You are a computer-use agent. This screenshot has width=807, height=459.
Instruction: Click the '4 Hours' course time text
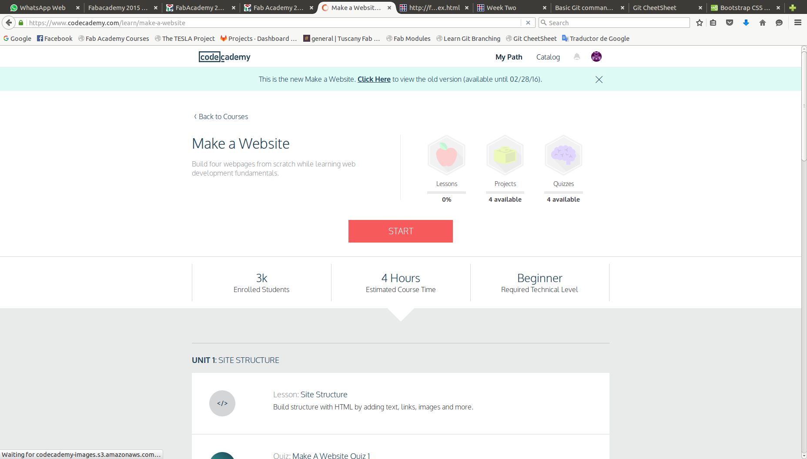pos(401,278)
